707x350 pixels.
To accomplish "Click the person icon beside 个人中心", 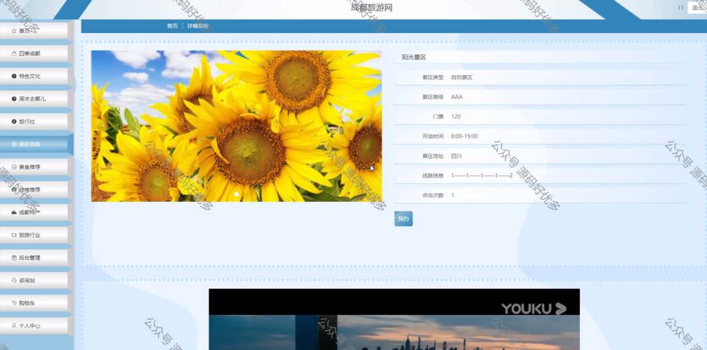I will (14, 326).
